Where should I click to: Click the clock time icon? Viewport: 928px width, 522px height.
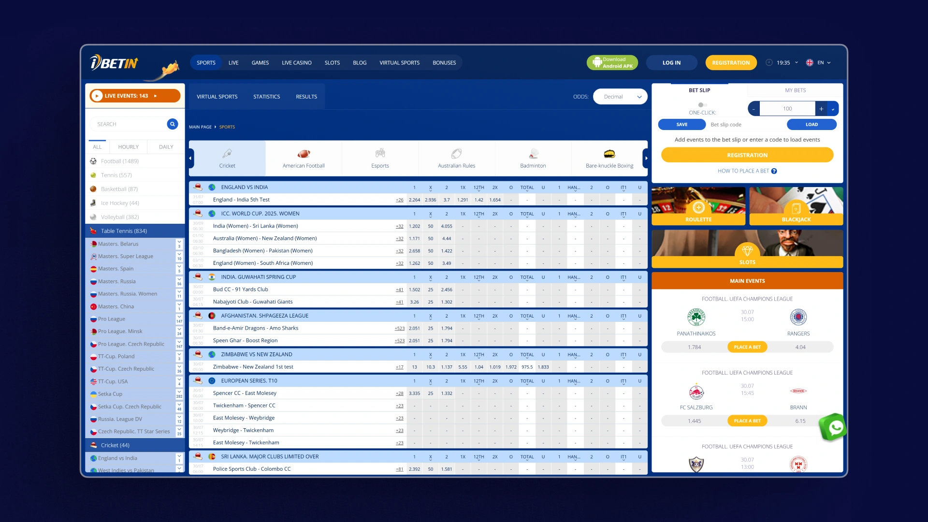tap(769, 63)
